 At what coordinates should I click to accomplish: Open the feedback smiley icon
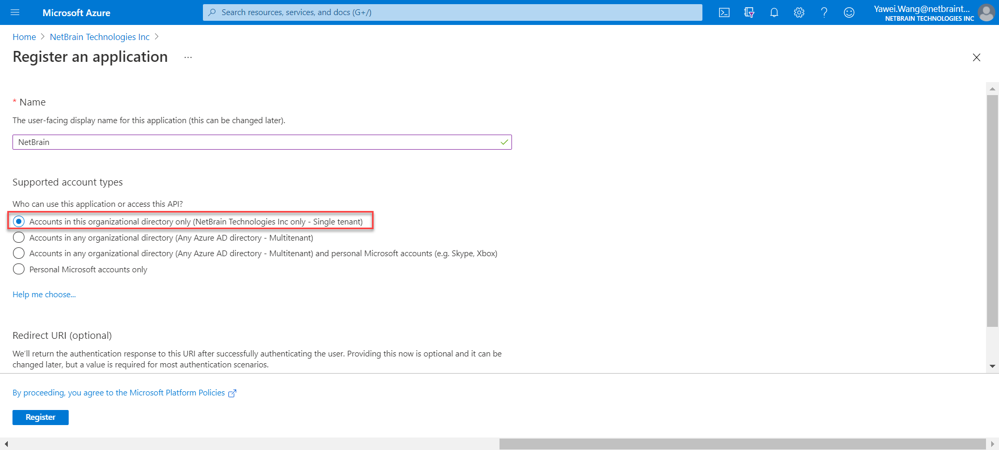pos(849,12)
